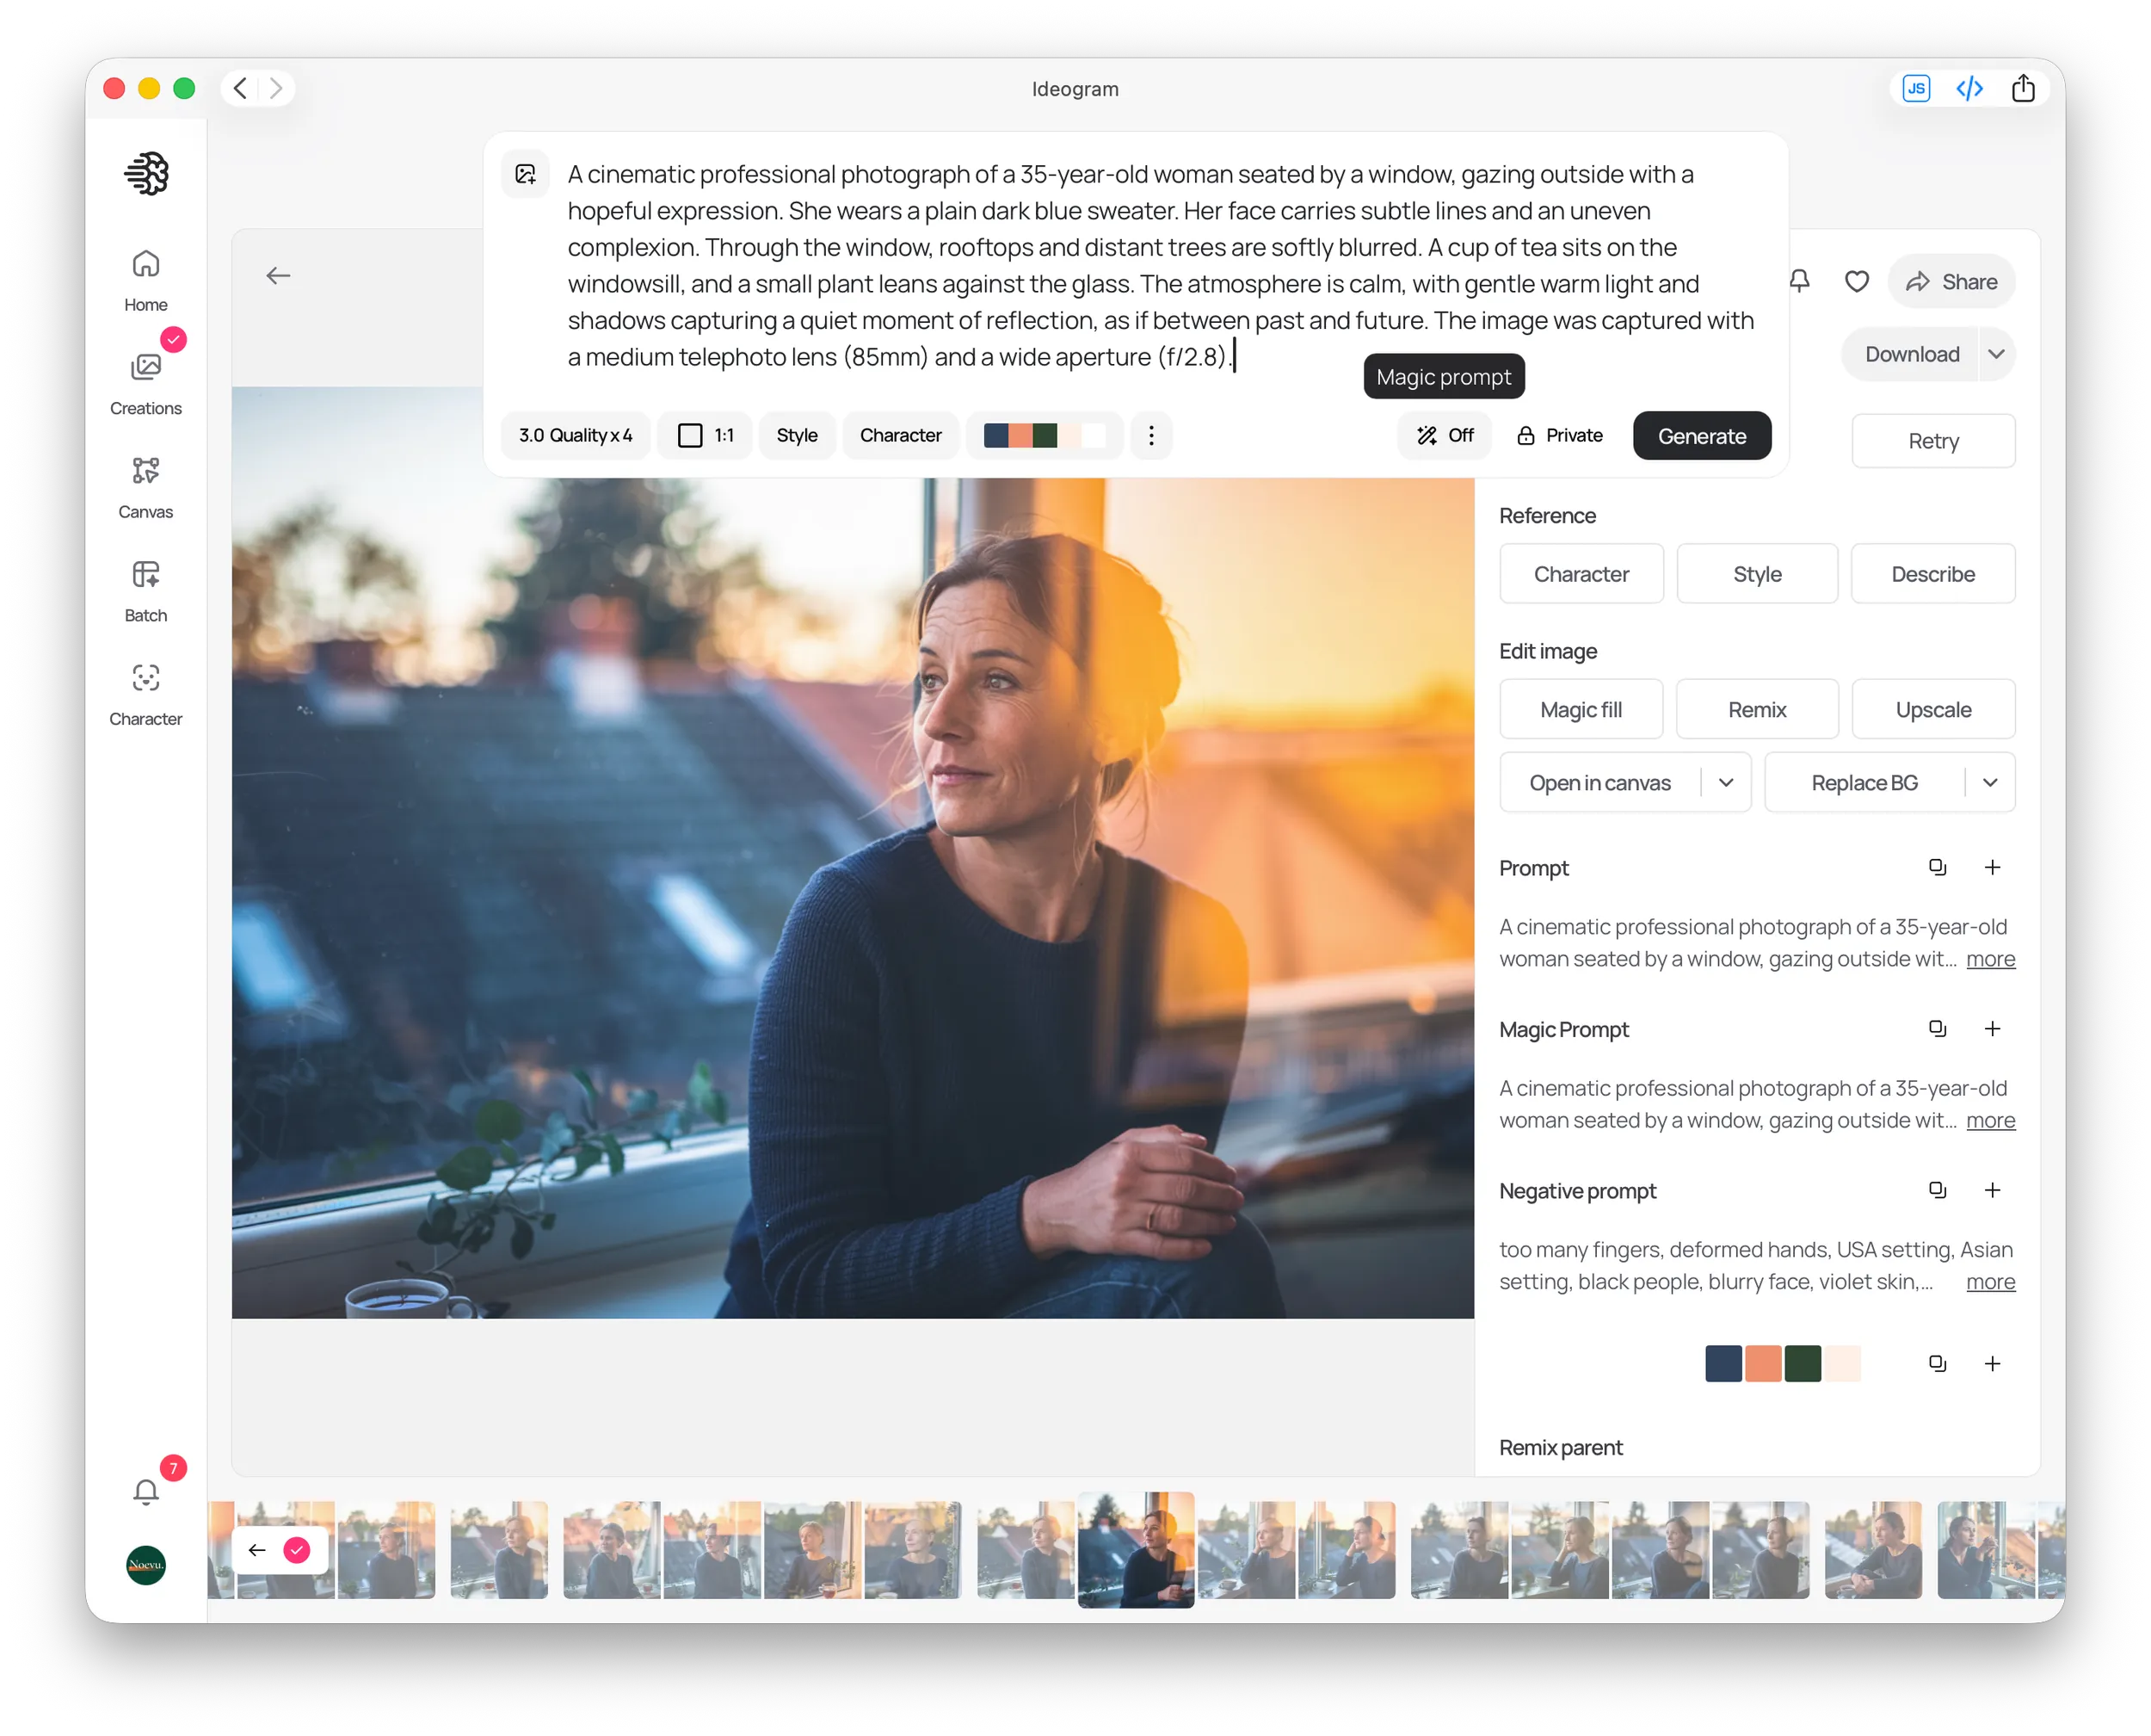2151x1736 pixels.
Task: Copy the Magic Prompt text
Action: (x=1937, y=1028)
